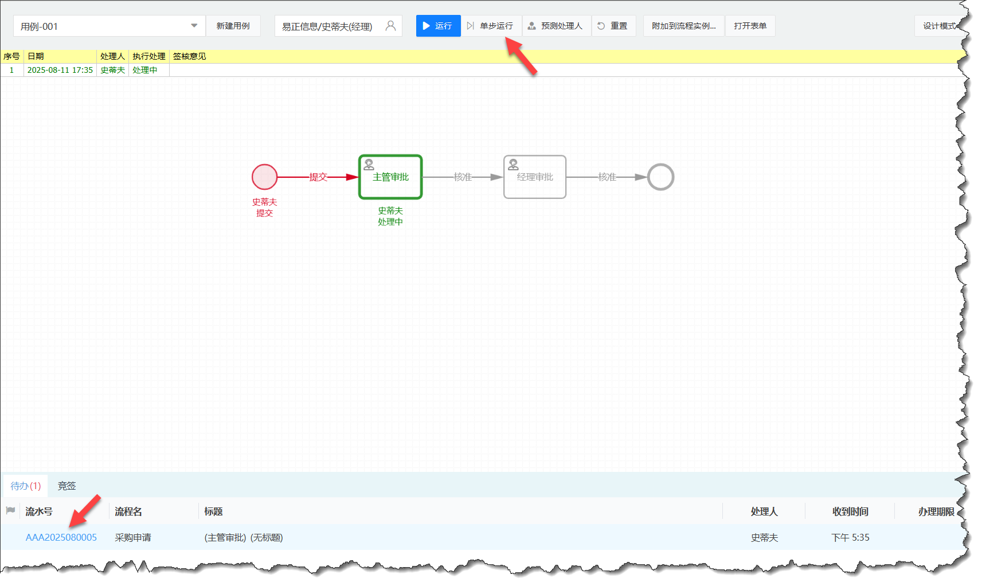Click the 预测处理人 button
Viewport: 982px width, 586px height.
click(x=555, y=26)
